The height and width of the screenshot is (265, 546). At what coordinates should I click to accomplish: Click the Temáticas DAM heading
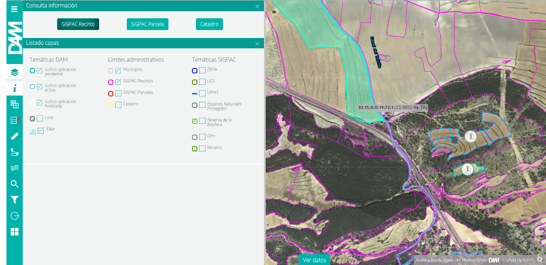49,60
